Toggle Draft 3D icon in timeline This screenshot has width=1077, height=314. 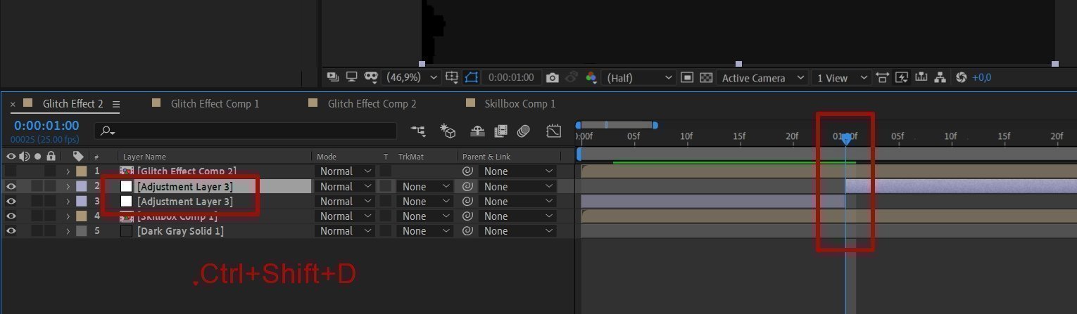click(448, 131)
